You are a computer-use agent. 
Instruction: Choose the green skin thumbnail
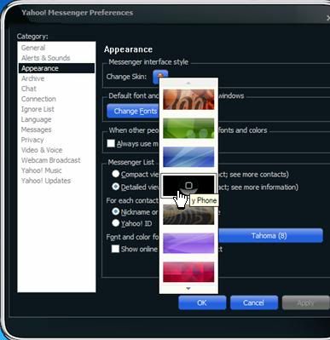188,128
